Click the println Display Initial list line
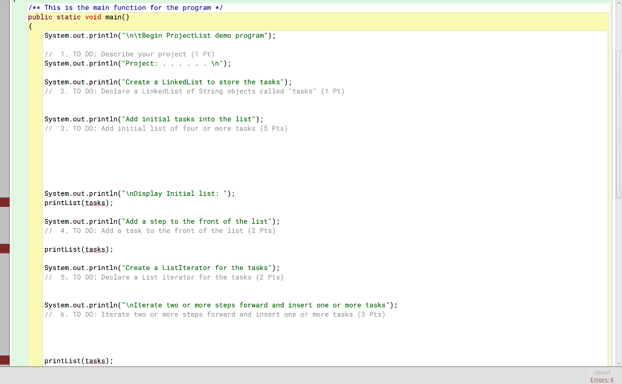This screenshot has height=384, width=622. (140, 194)
